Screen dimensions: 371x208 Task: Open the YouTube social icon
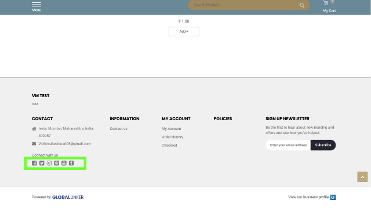pos(64,163)
